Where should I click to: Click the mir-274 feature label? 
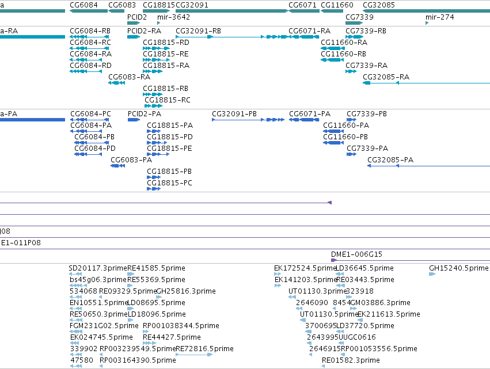tap(440, 17)
